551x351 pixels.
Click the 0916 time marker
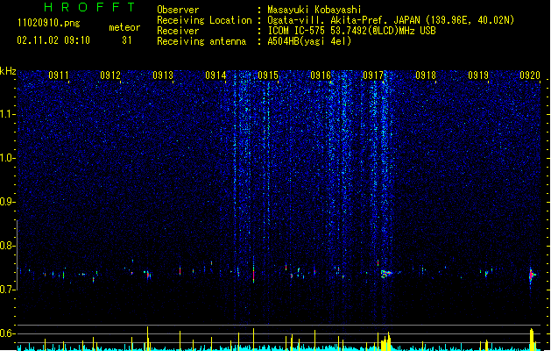tap(321, 75)
